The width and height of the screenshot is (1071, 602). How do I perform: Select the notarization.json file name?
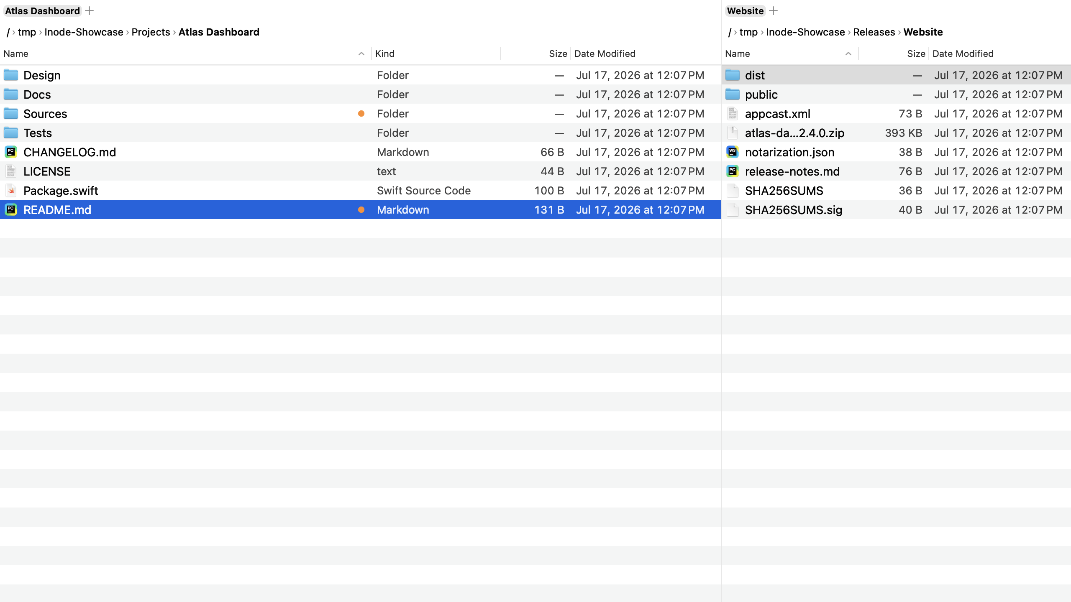click(790, 152)
